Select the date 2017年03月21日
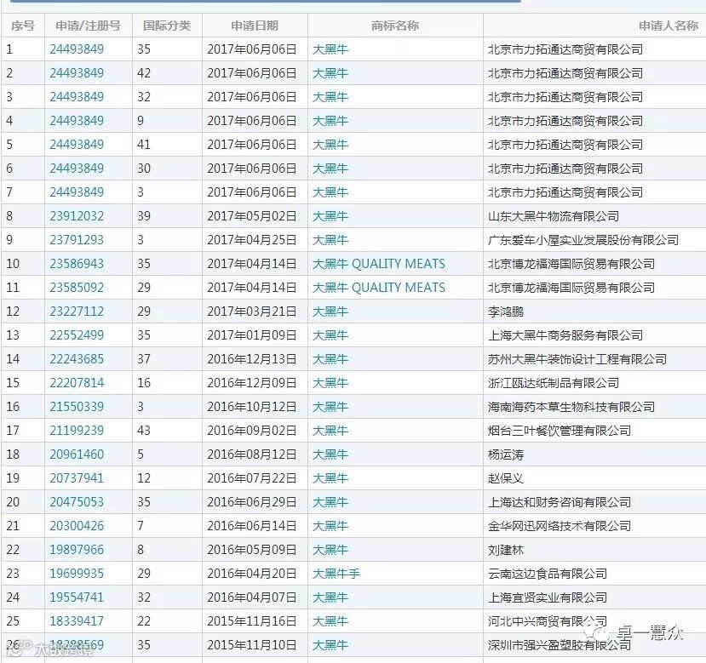Viewport: 706px width, 663px height. 252,311
